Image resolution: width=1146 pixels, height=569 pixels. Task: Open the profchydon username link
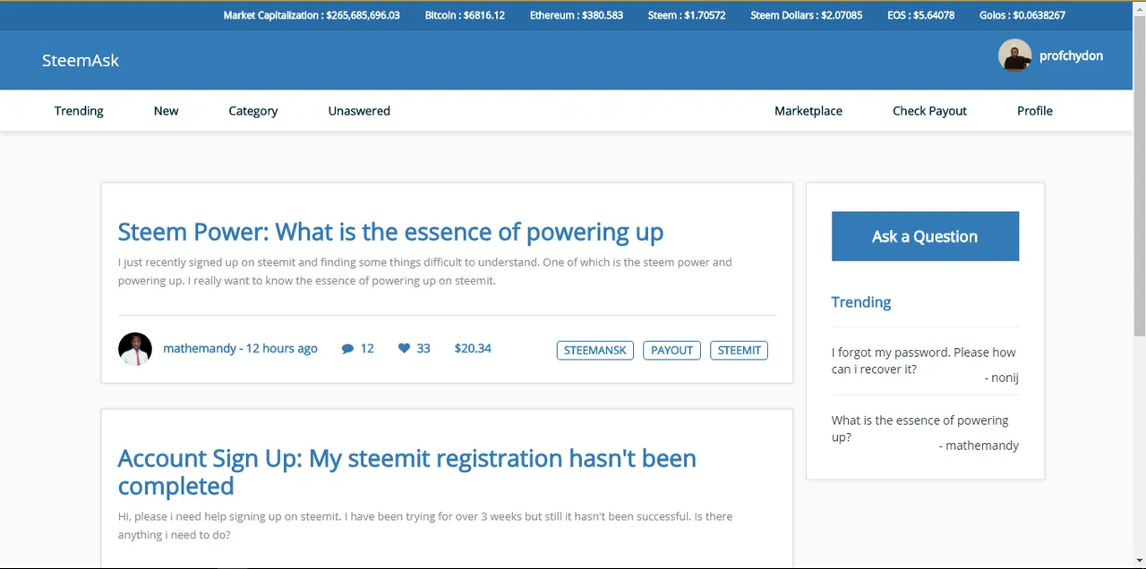(x=1071, y=55)
